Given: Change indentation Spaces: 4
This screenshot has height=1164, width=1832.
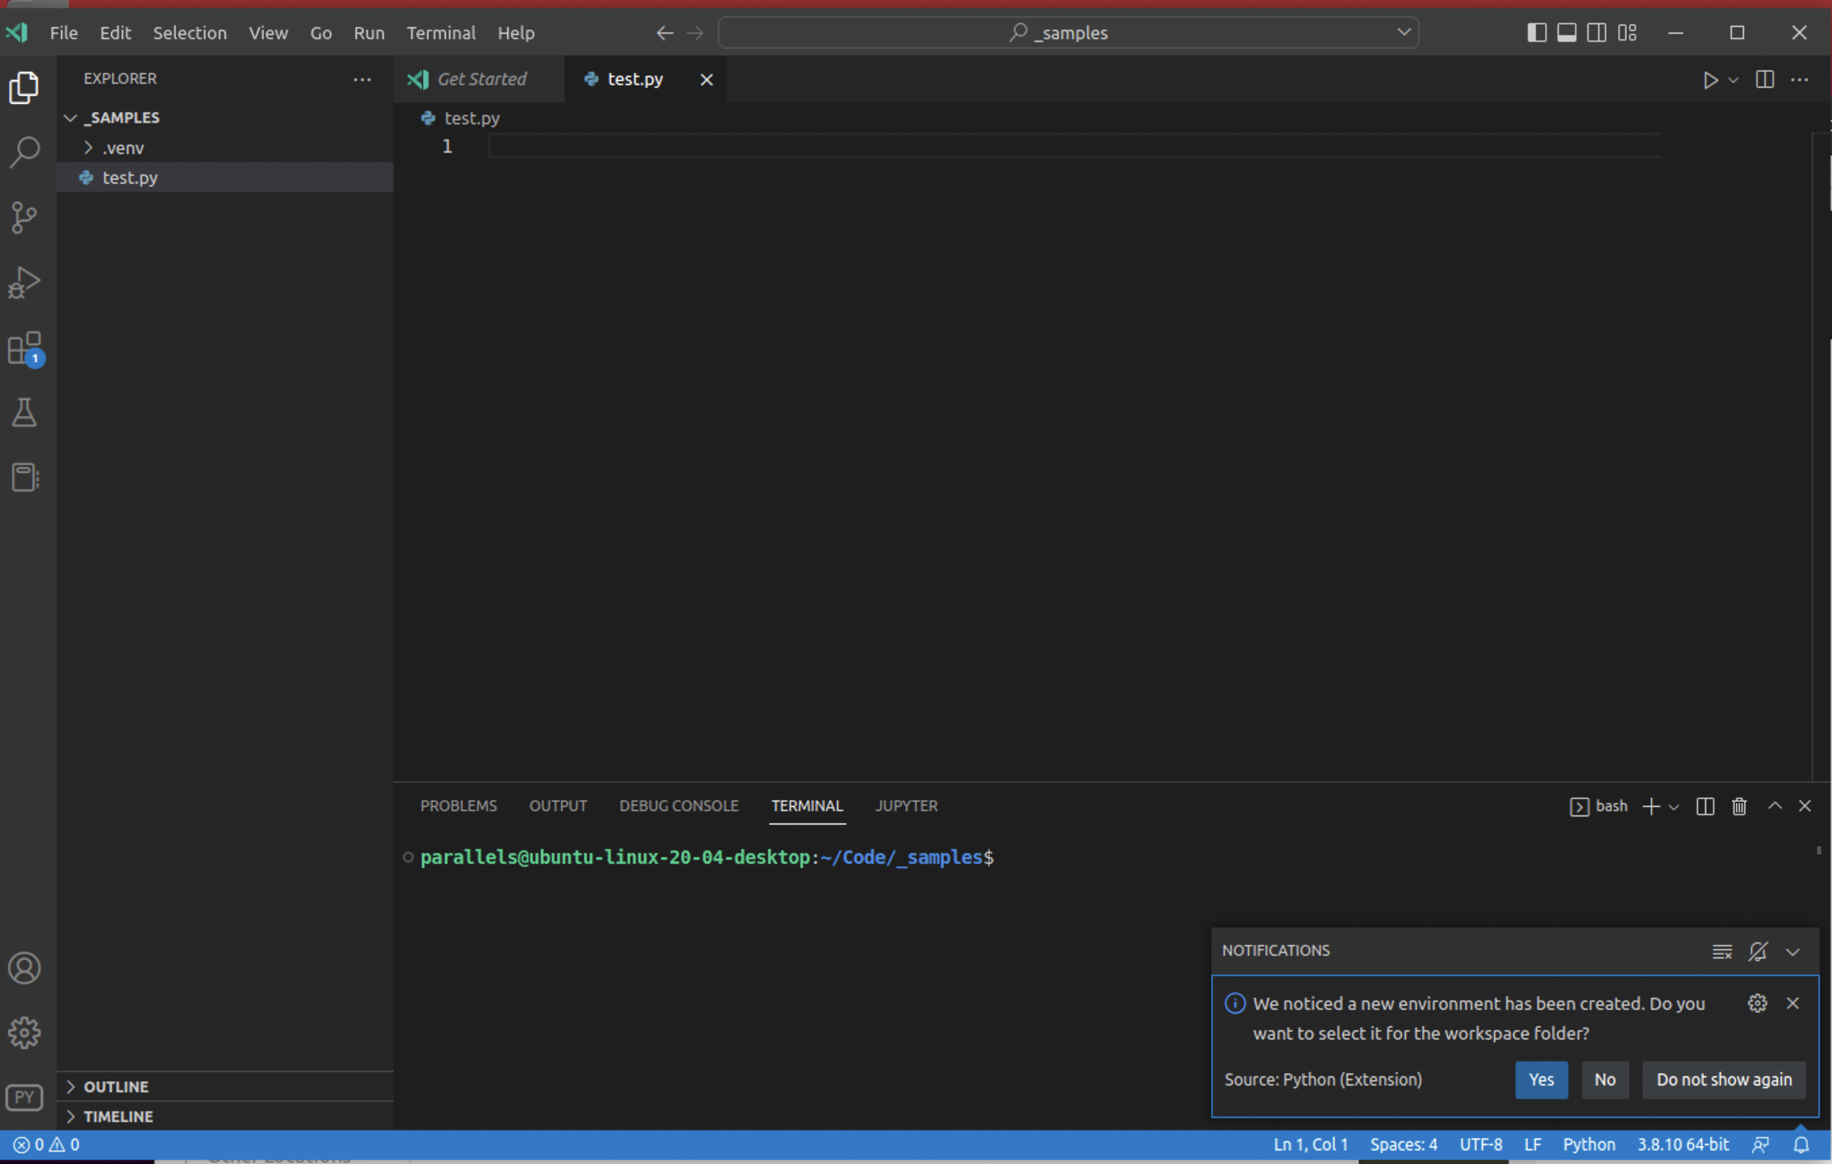Looking at the screenshot, I should click(x=1403, y=1145).
